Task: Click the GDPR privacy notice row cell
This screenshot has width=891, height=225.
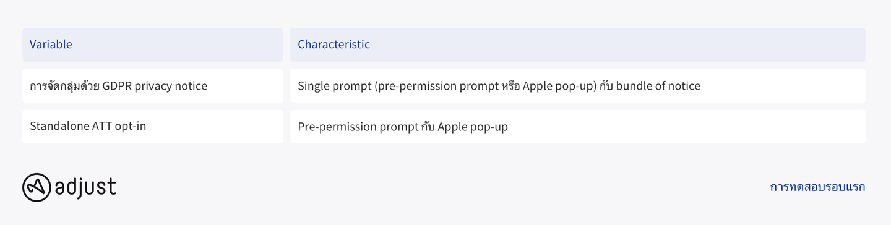Action: [152, 86]
